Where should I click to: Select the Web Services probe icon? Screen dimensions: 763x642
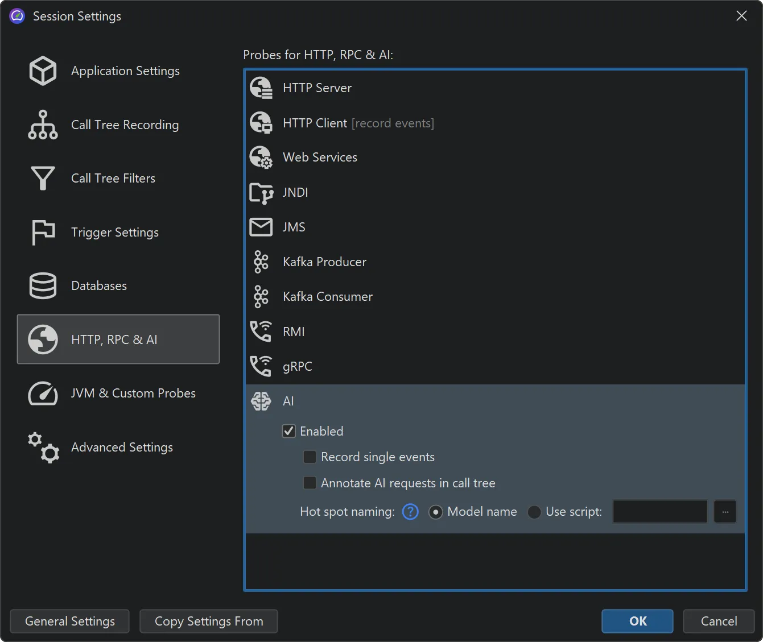pyautogui.click(x=261, y=158)
